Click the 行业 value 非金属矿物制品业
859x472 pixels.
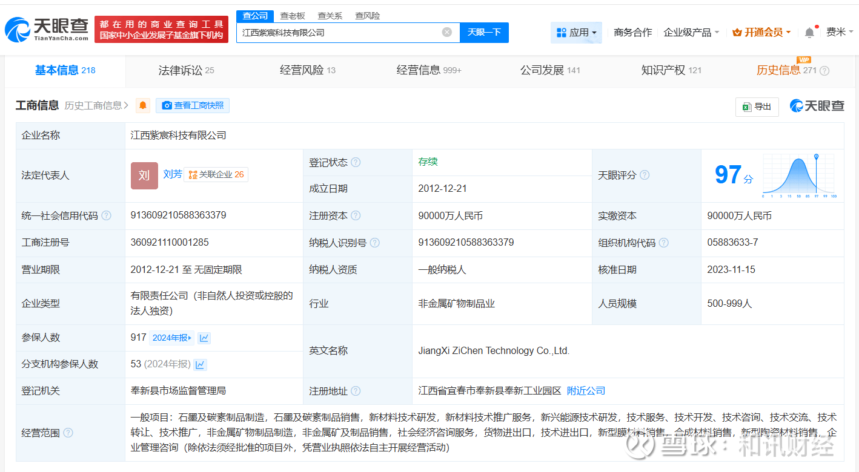click(x=457, y=304)
